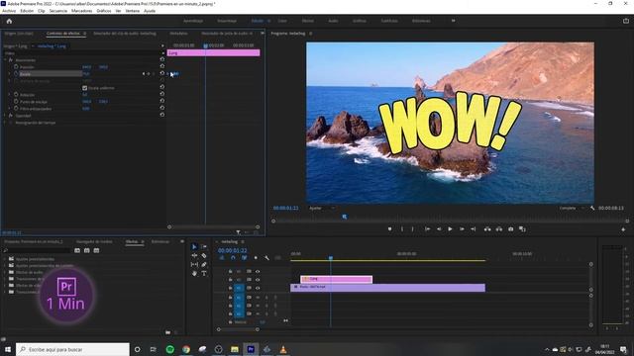This screenshot has height=356, width=634.
Task: Click the timeline zoom scroll bar
Action: pyautogui.click(x=238, y=329)
